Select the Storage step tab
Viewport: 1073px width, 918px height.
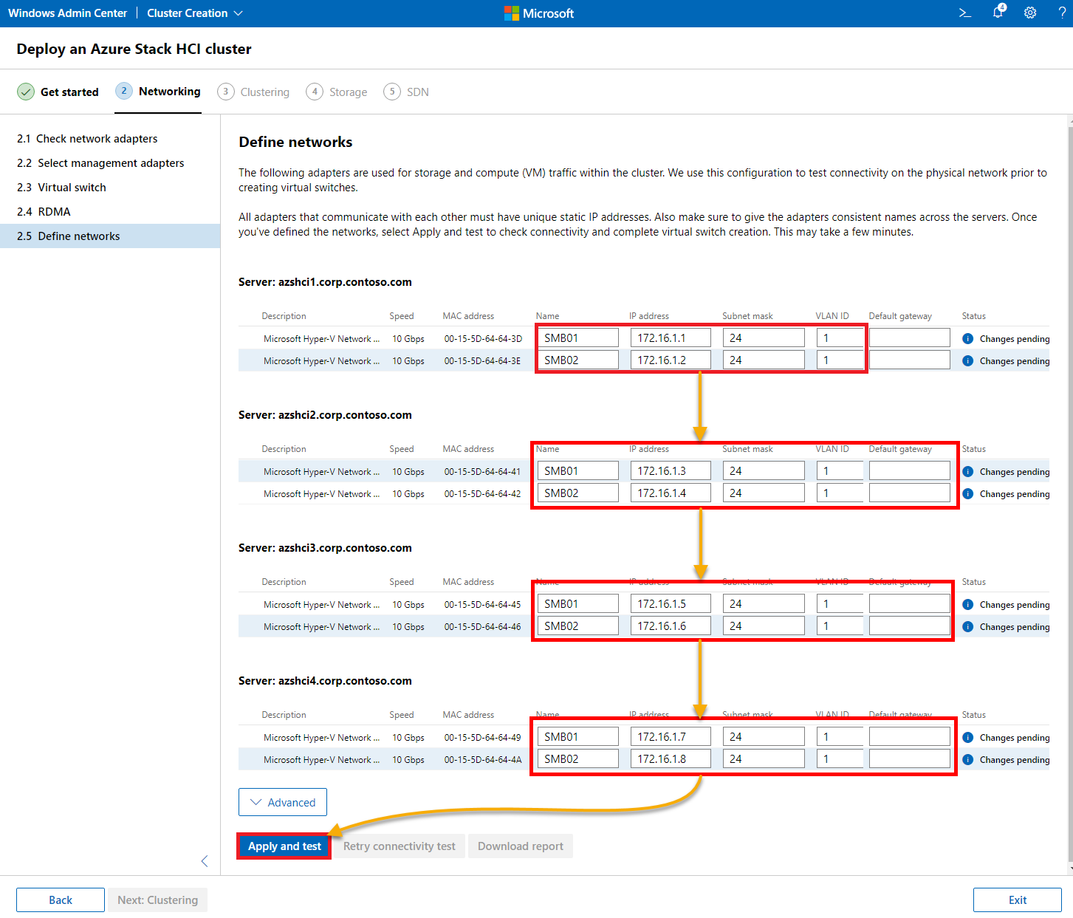(337, 92)
